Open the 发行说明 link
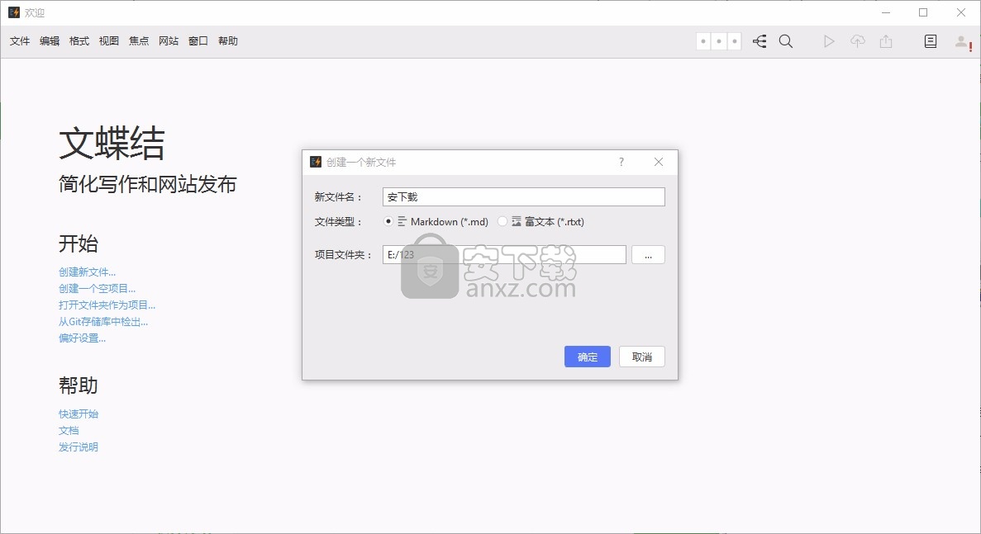 click(79, 447)
